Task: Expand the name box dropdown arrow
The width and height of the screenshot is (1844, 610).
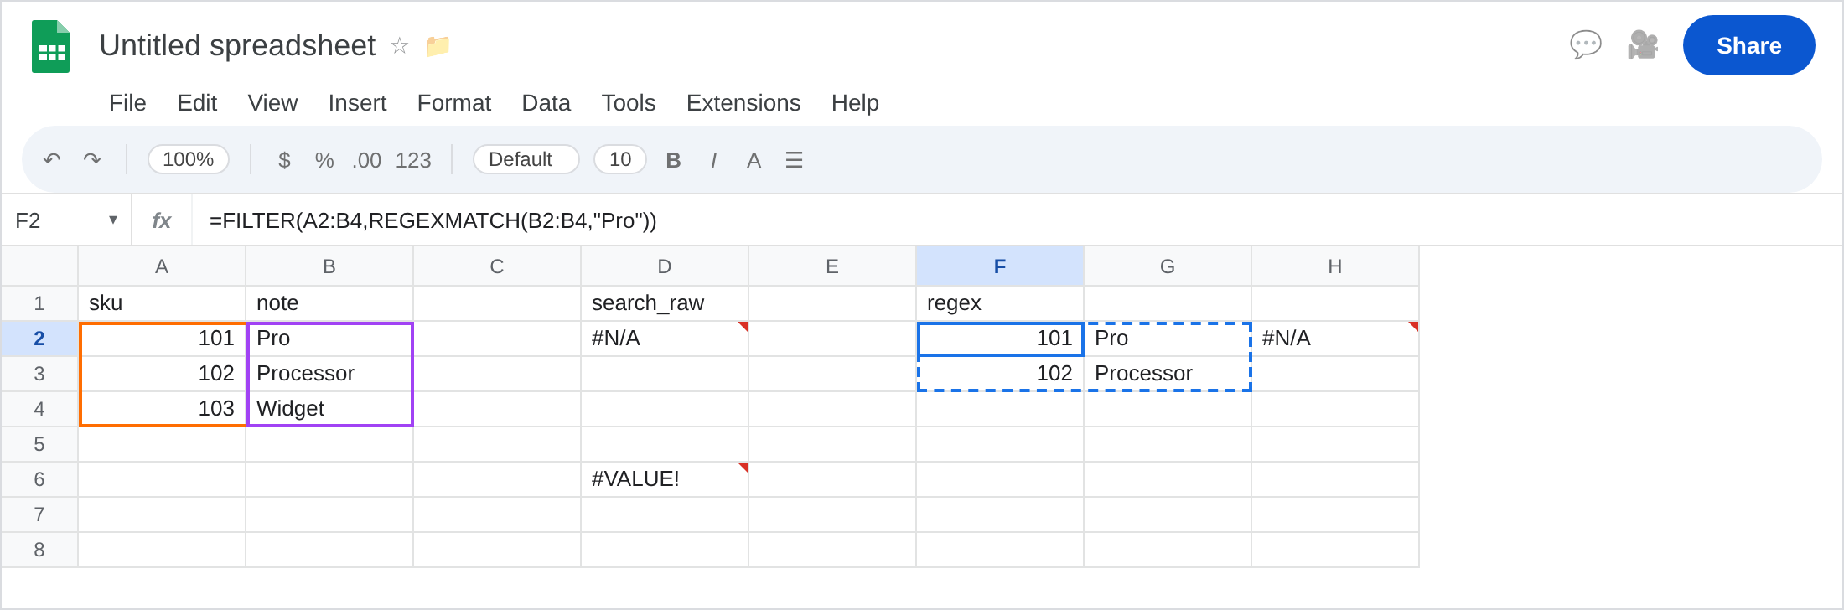Action: click(113, 220)
